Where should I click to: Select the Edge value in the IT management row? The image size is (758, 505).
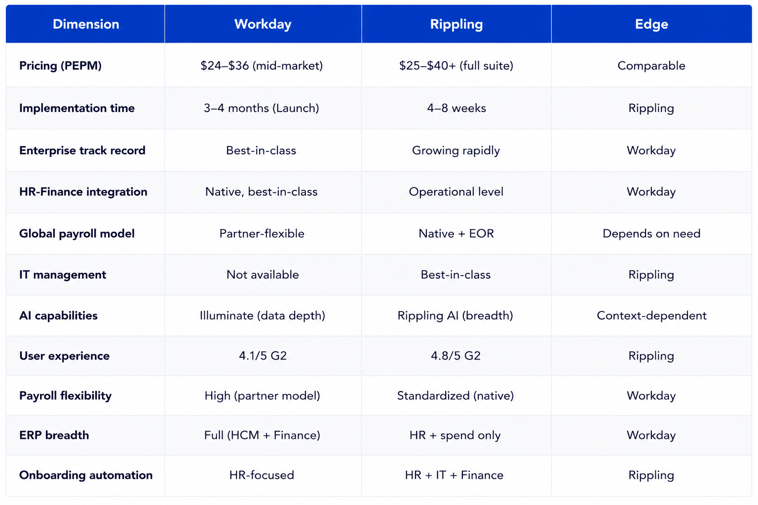[x=651, y=275]
